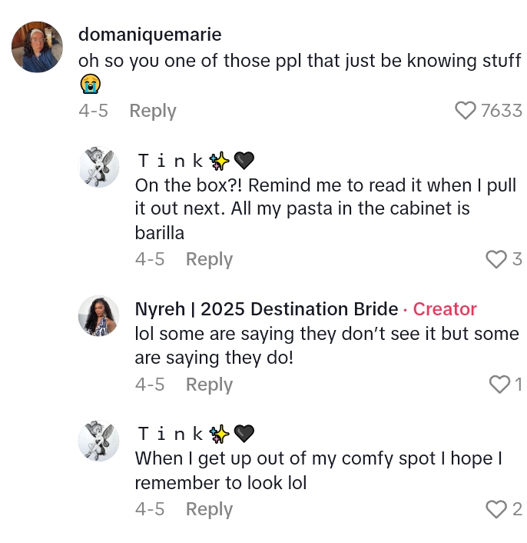Open domaniquemarie's profile picture
The image size is (527, 543).
(37, 47)
